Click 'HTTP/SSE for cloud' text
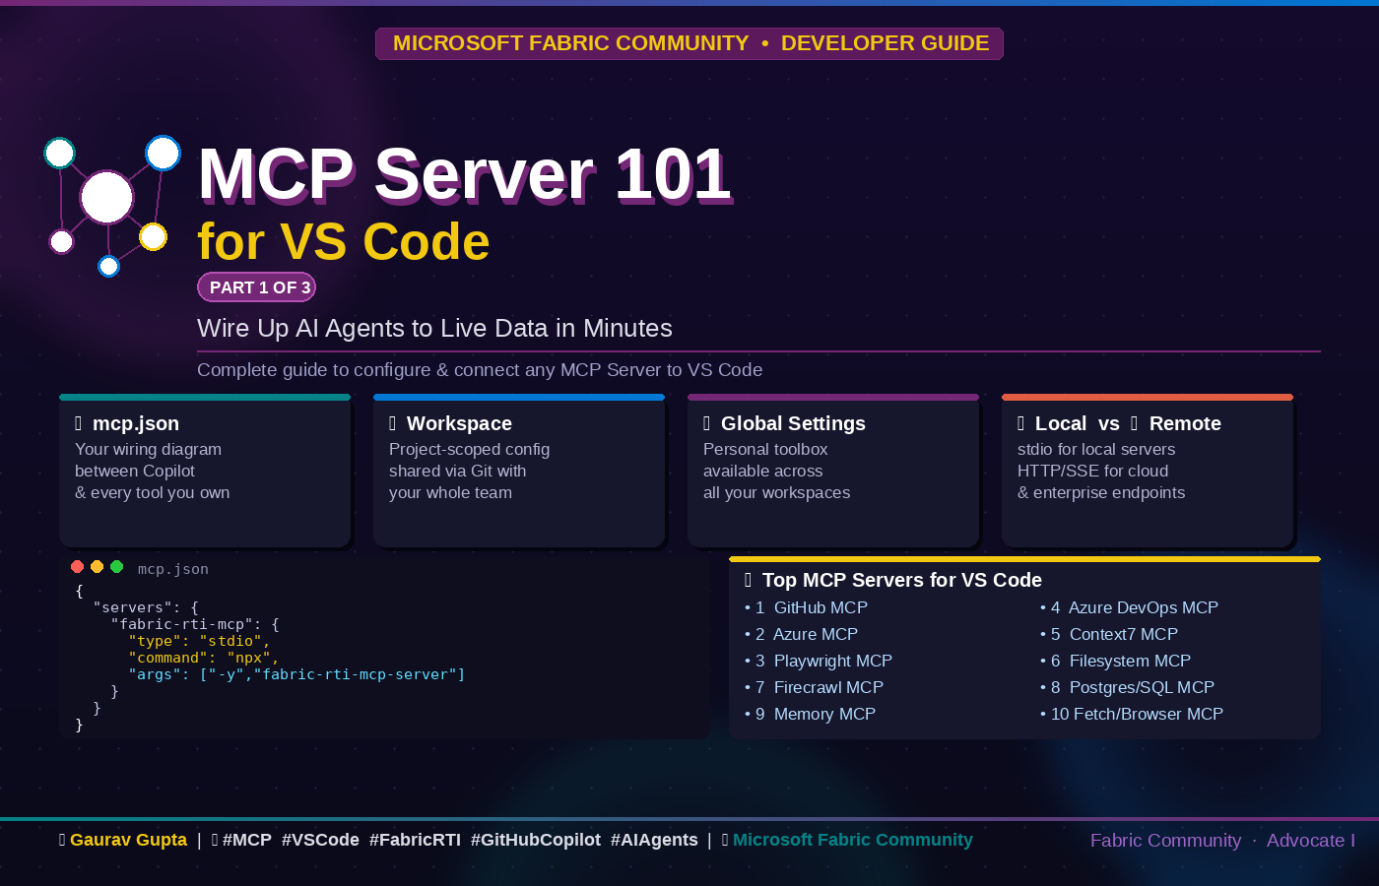Image resolution: width=1379 pixels, height=886 pixels. [1093, 471]
